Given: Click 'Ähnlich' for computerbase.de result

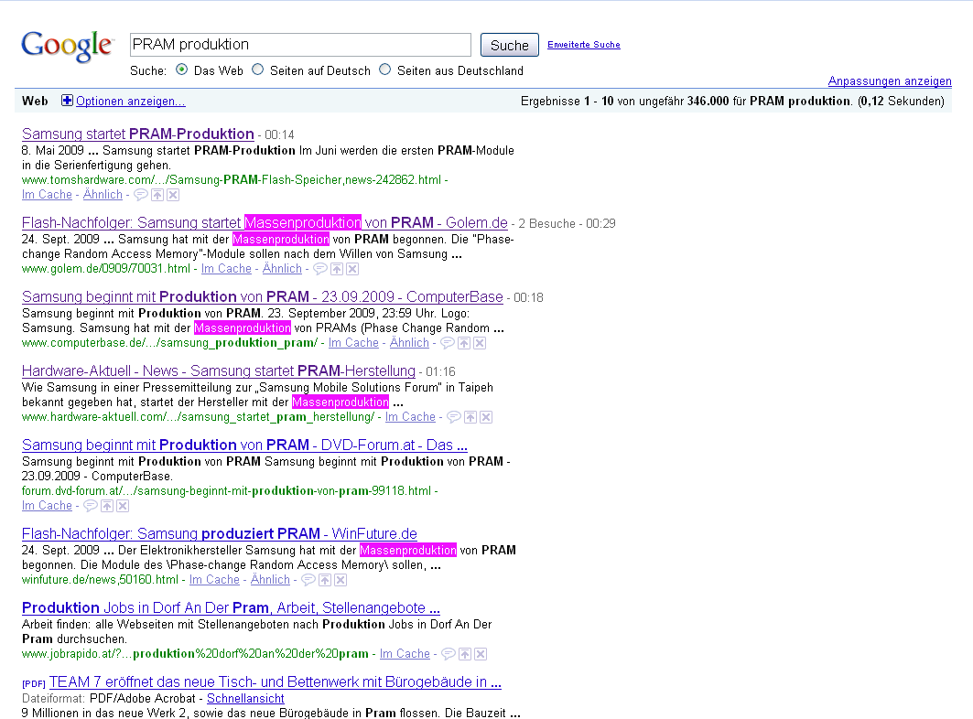Looking at the screenshot, I should tap(409, 343).
